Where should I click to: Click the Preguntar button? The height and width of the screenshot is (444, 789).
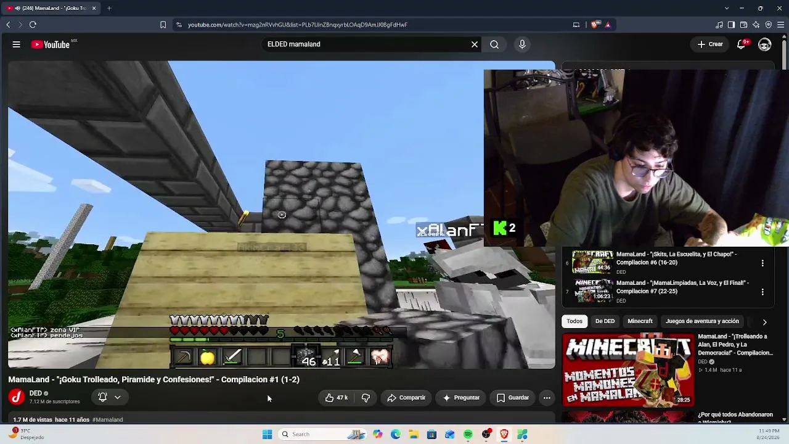coord(461,398)
